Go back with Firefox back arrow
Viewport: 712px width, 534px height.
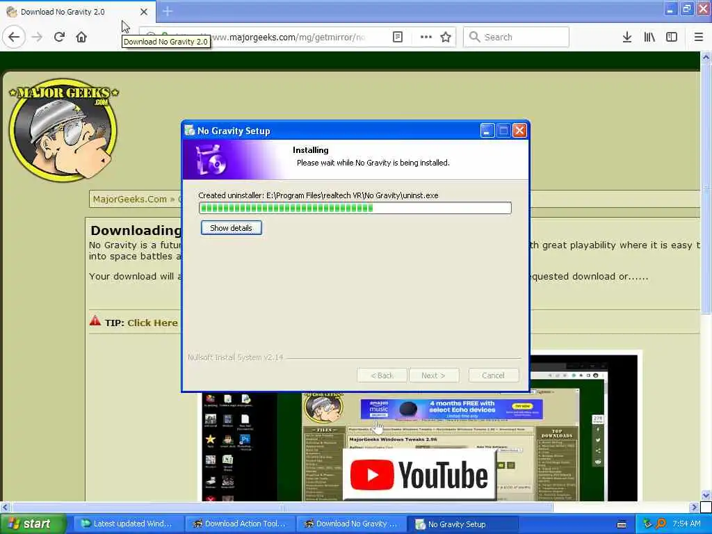[14, 37]
